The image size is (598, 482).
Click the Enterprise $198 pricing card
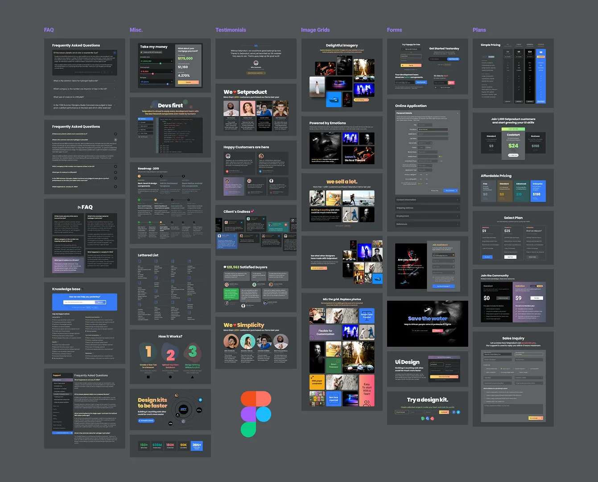pyautogui.click(x=537, y=191)
